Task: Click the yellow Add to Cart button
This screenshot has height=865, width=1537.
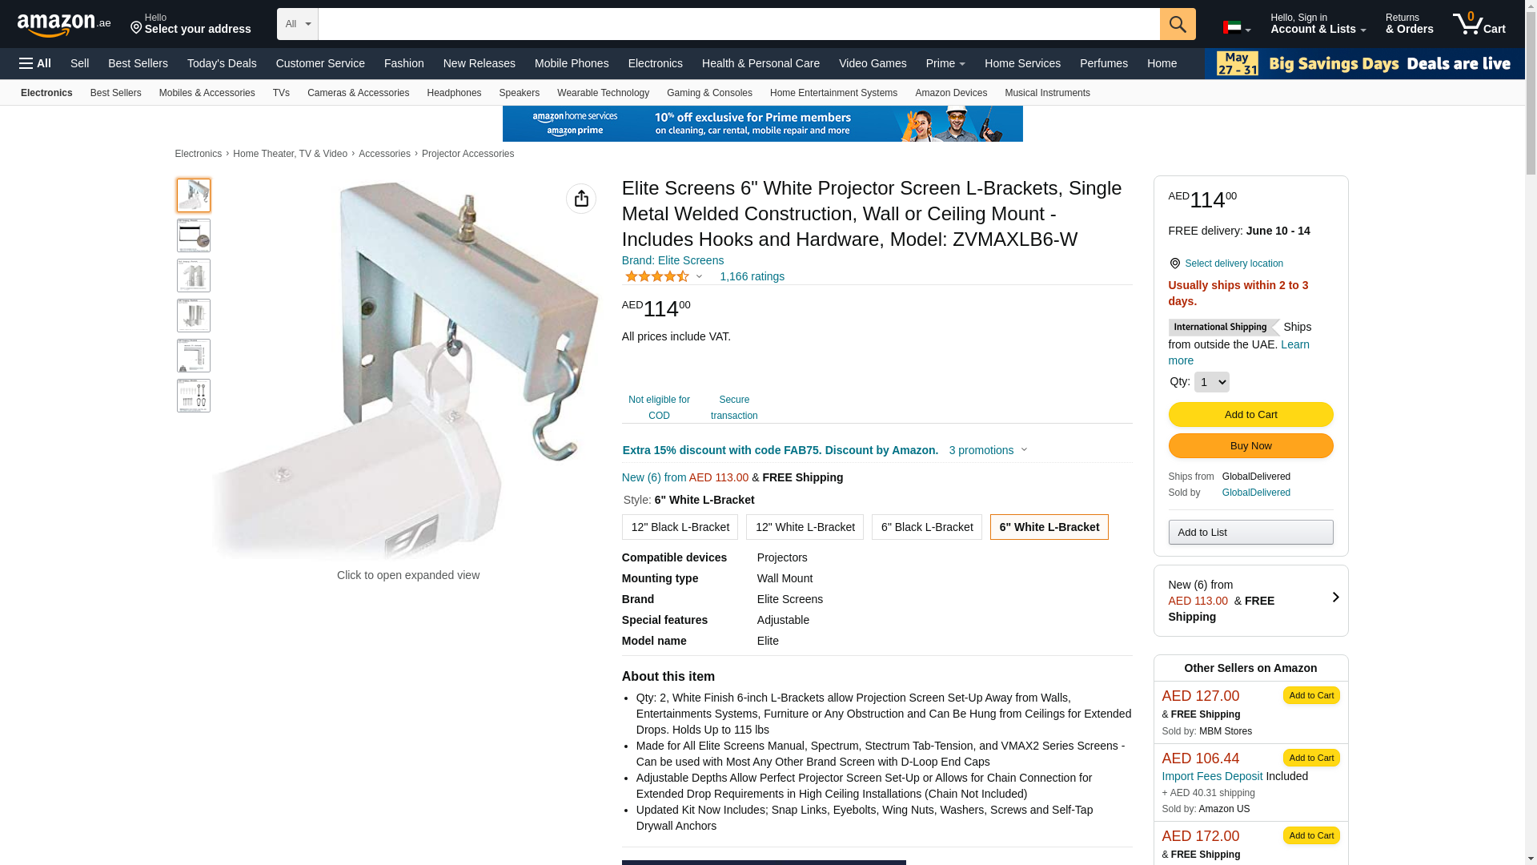Action: [1250, 414]
